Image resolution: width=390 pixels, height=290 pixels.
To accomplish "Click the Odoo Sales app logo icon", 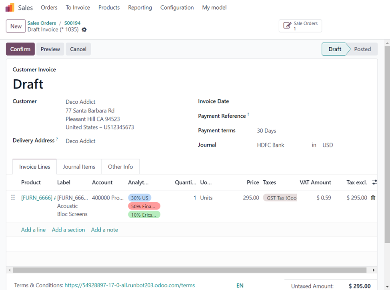I will (10, 8).
